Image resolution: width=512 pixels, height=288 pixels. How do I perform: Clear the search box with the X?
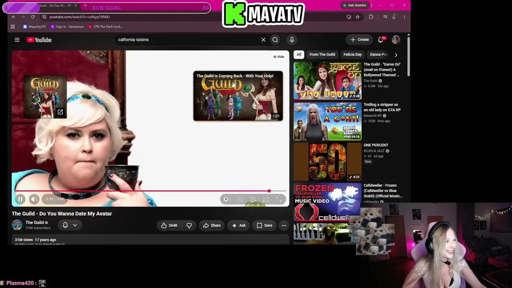click(263, 40)
